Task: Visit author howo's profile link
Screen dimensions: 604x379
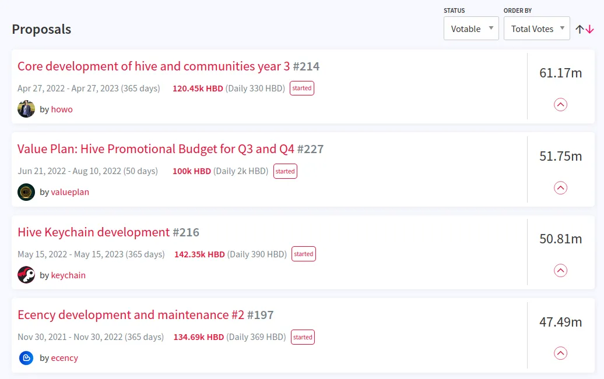Action: (x=62, y=109)
